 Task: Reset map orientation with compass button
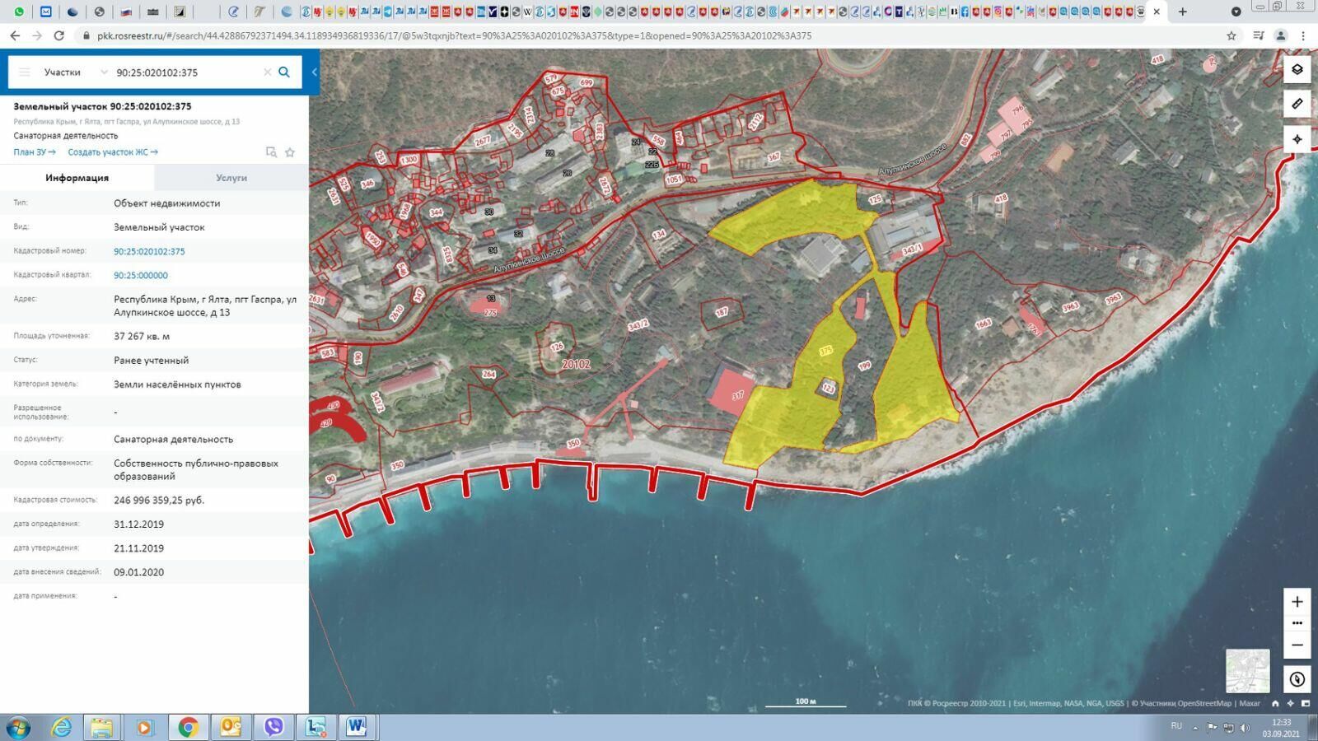1297,679
